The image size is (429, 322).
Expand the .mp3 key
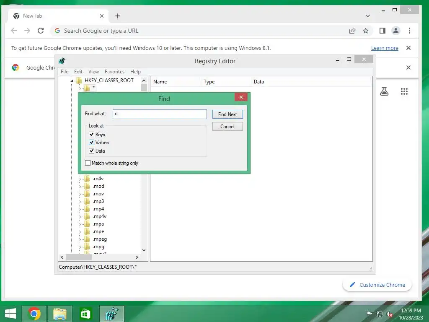80,202
